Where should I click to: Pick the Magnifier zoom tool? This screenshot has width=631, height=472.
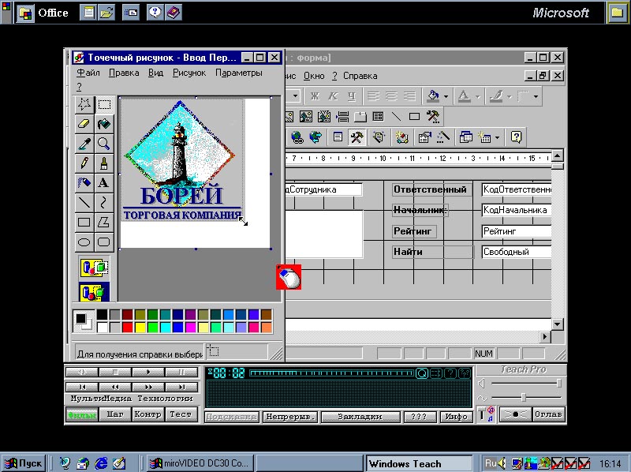click(x=104, y=144)
